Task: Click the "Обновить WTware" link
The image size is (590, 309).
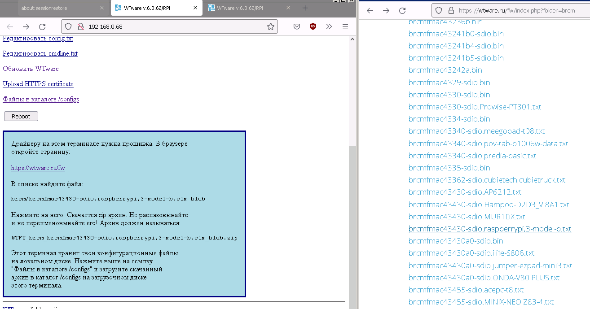Action: (31, 69)
